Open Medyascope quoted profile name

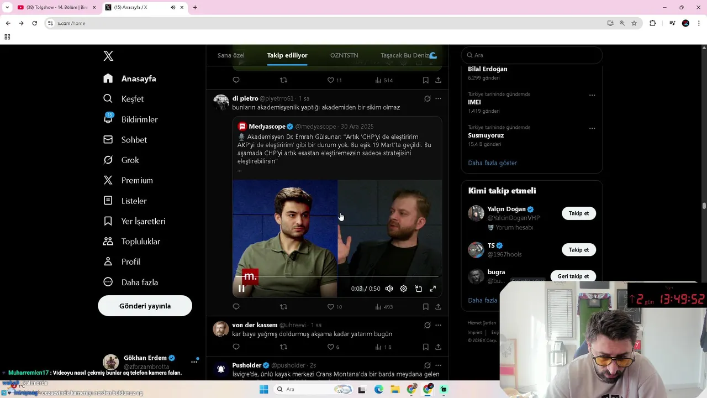coord(267,127)
